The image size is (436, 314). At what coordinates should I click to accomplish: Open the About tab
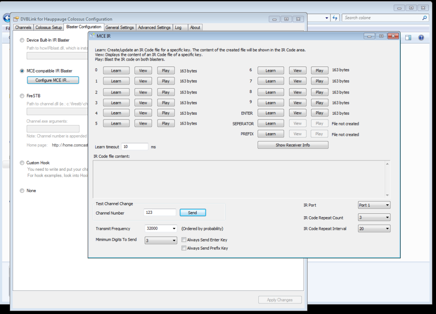195,27
